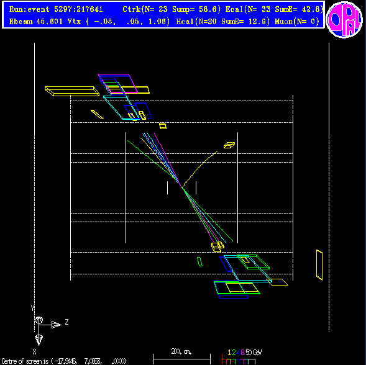This screenshot has width=366, height=365.
Task: Select the long yellow Hcal block
Action: click(x=72, y=91)
